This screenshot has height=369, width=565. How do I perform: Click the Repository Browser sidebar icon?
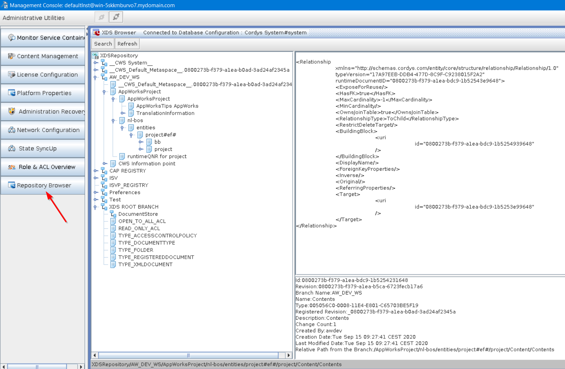tap(12, 185)
